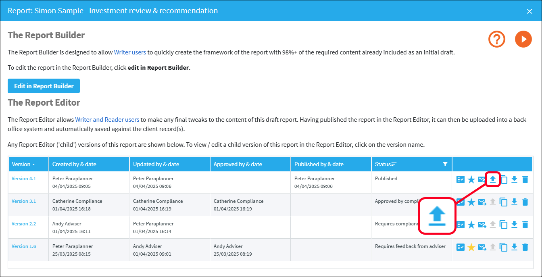Toggle the star on Version 3.1
This screenshot has height=277, width=542.
coord(471,202)
